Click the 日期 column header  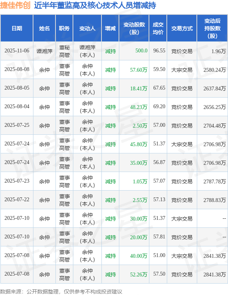(17, 28)
